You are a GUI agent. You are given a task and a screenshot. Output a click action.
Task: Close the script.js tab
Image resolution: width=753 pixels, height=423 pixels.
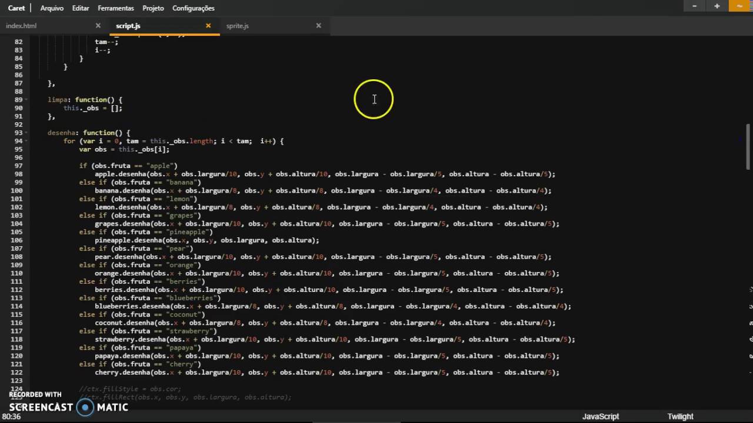tap(208, 26)
